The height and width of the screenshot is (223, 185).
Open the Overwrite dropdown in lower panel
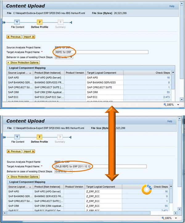pyautogui.click(x=63, y=171)
